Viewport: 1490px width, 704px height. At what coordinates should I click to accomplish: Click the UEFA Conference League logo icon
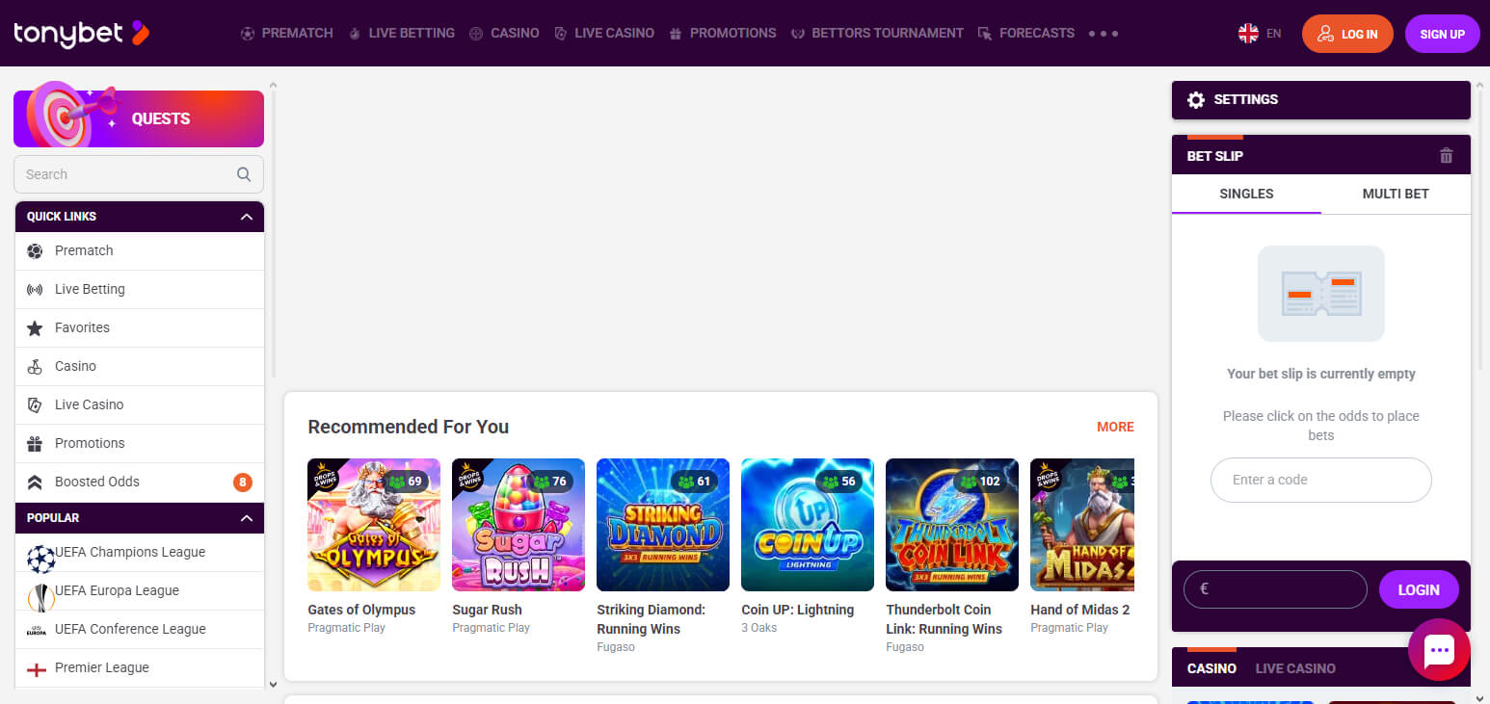tap(37, 631)
